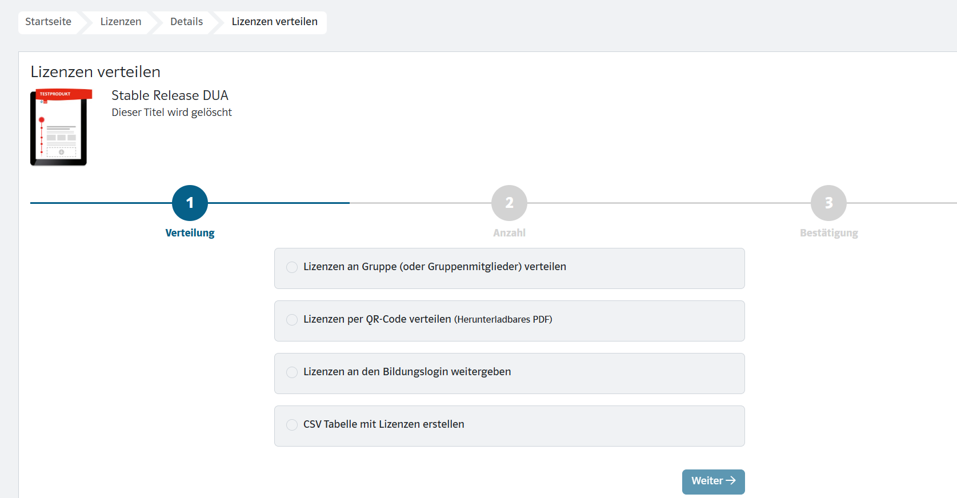Click the Lizenzen verteilen page heading
The height and width of the screenshot is (498, 957).
95,72
